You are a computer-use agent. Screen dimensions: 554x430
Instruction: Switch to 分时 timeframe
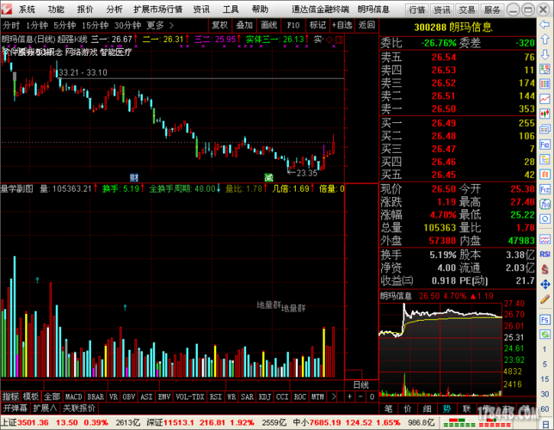click(11, 26)
